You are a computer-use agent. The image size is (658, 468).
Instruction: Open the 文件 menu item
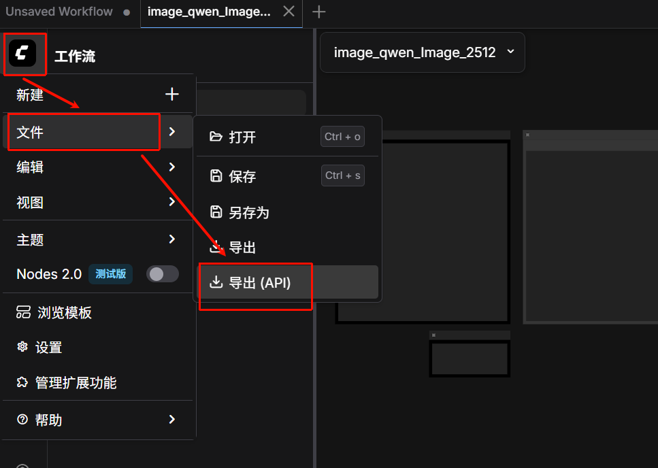click(x=97, y=132)
